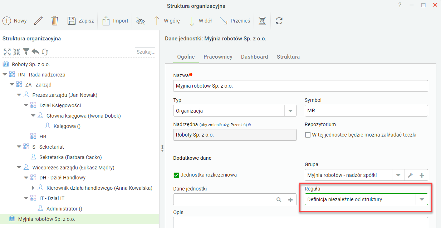The height and width of the screenshot is (228, 441).
Task: Click the building icon of Roboty Sp. z o.o.
Action: [x=6, y=64]
